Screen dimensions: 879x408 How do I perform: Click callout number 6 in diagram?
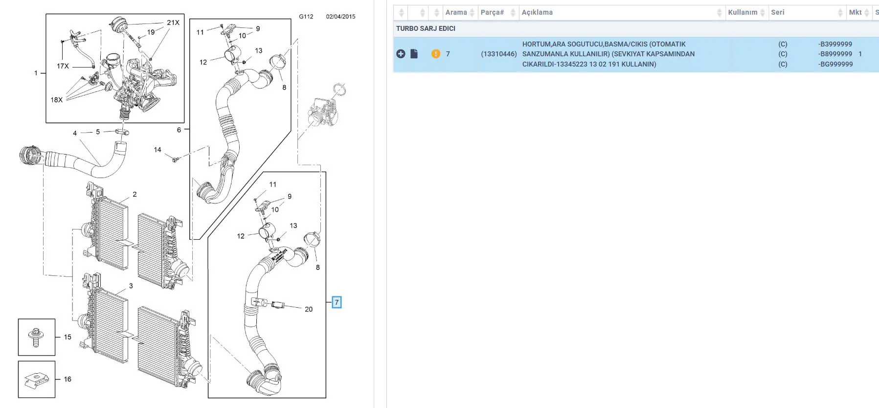[179, 130]
